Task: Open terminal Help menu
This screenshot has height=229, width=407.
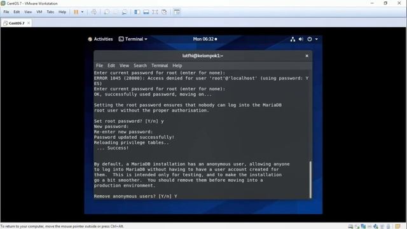Action: coord(177,66)
